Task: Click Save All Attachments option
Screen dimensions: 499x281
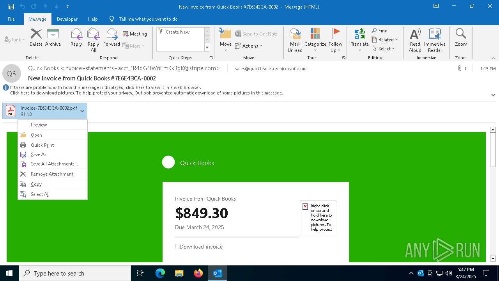Action: (53, 164)
